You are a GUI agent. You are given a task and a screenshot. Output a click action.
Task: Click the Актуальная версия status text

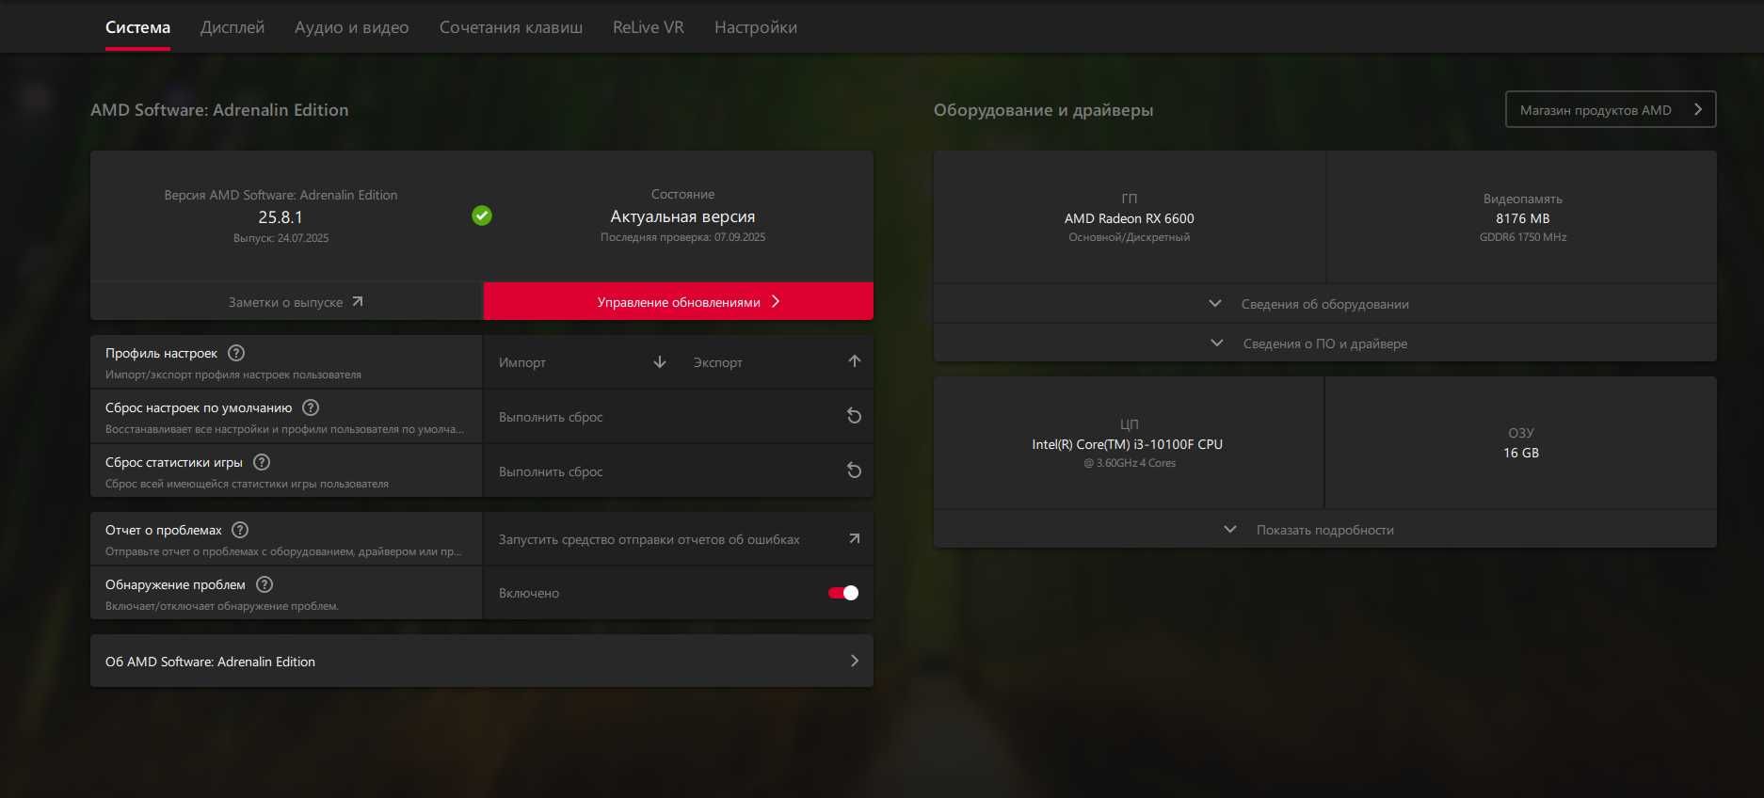pos(682,216)
